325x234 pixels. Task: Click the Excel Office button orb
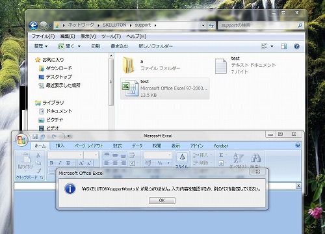coord(21,140)
